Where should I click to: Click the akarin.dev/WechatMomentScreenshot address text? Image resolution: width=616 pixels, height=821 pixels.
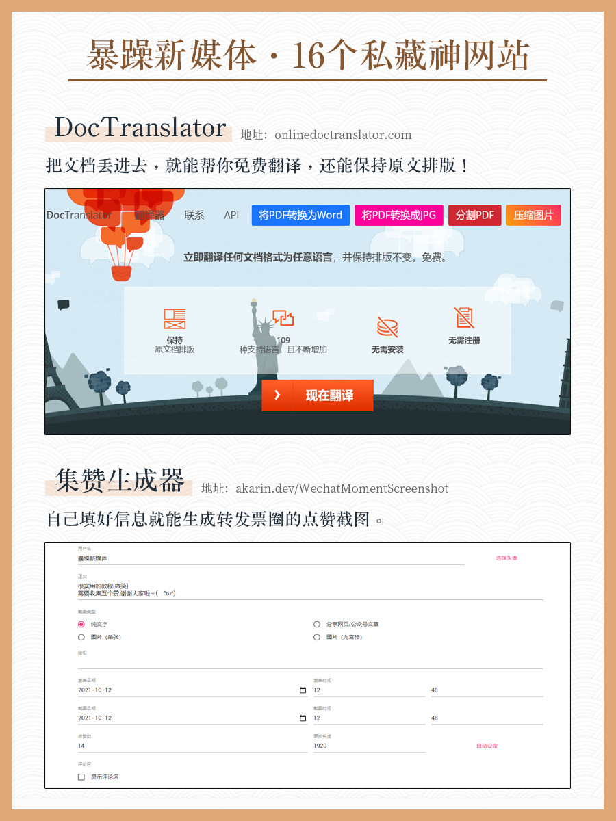[x=342, y=488]
